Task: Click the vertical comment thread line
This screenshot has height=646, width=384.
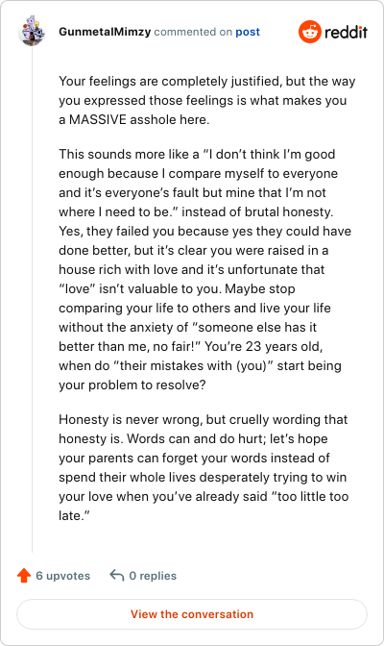Action: [32, 299]
